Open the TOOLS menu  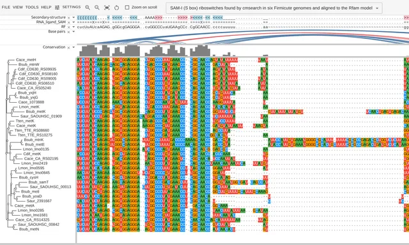[x=32, y=7]
